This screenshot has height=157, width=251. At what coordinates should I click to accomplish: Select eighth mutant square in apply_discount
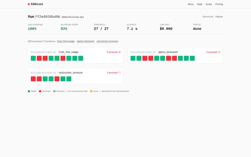click(174, 58)
